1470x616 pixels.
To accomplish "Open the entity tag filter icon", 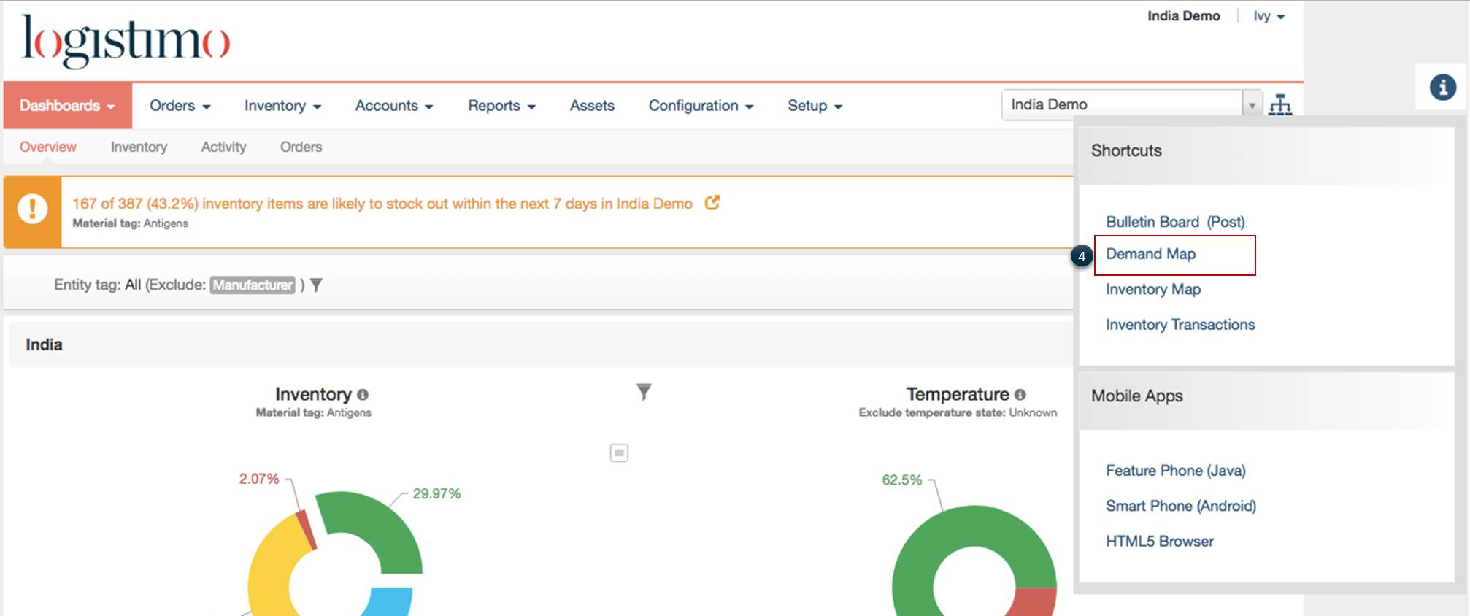I will (x=316, y=285).
